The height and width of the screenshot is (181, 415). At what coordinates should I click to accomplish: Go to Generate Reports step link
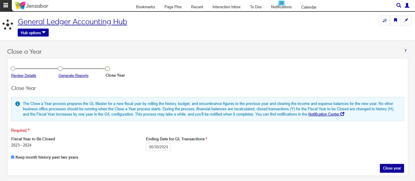pos(73,75)
